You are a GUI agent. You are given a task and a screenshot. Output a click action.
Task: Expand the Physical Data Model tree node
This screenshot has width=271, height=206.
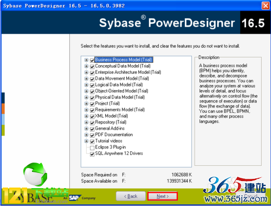86,98
